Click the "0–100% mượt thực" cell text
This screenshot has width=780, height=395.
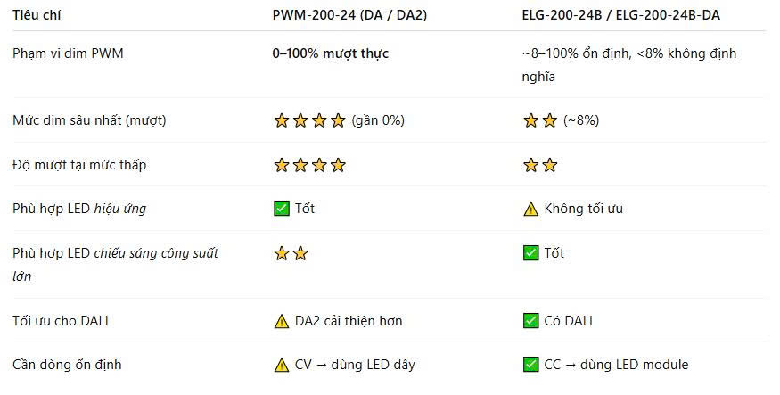pyautogui.click(x=330, y=53)
